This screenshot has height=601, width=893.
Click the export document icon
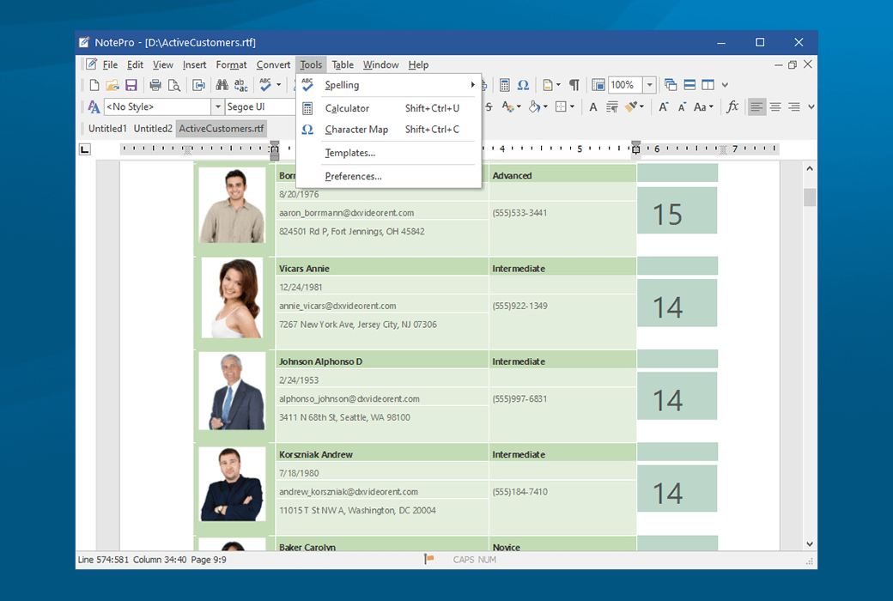[x=198, y=86]
